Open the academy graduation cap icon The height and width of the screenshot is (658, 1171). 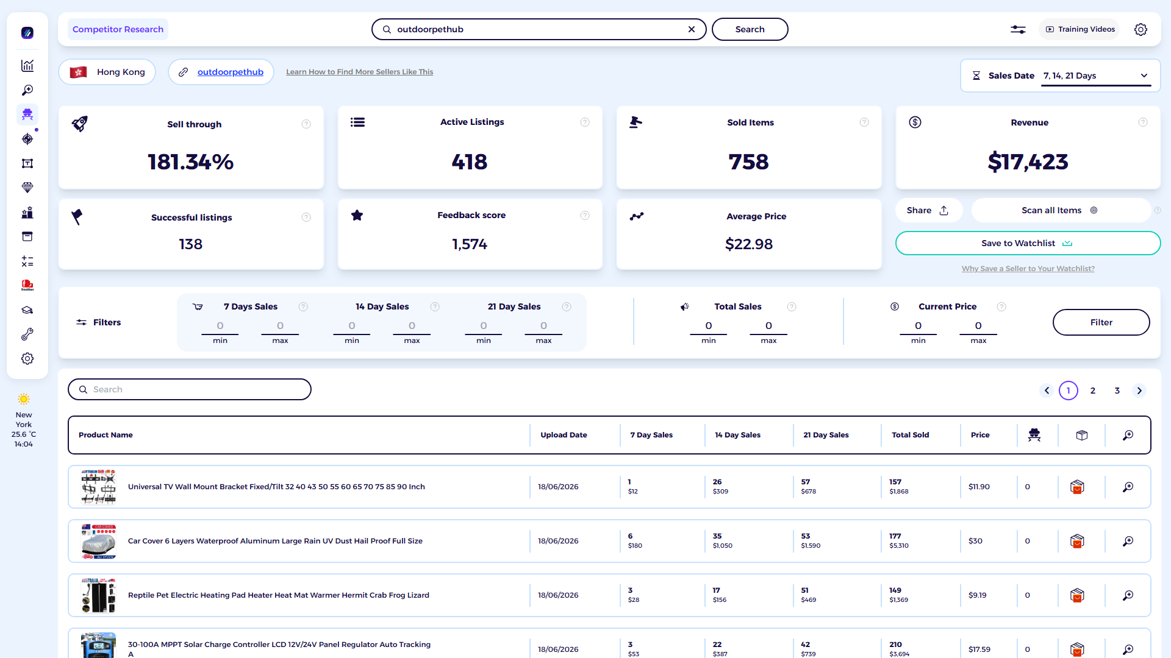[27, 310]
